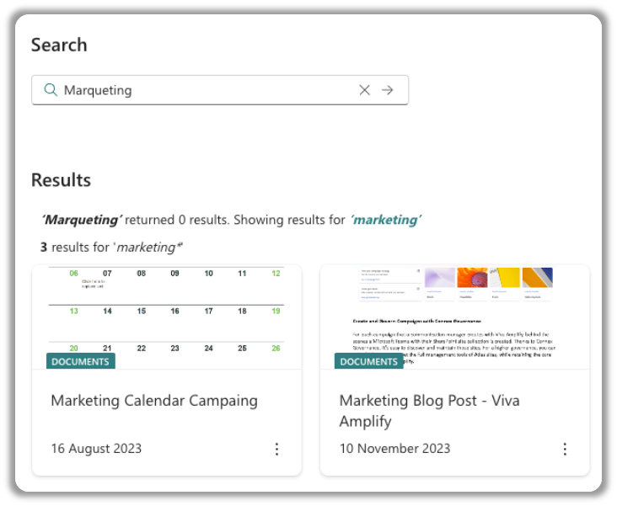Viewport: 617px width, 506px height.
Task: Open Marketing Calendar Campaing title
Action: click(154, 400)
